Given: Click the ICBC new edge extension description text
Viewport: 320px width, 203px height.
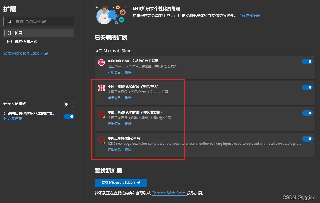Looking at the screenshot, I should pos(204,144).
